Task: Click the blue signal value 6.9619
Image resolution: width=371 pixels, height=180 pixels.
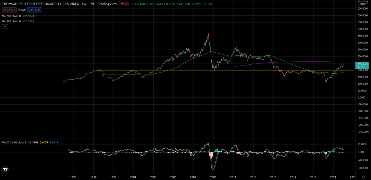Action: (x=54, y=143)
